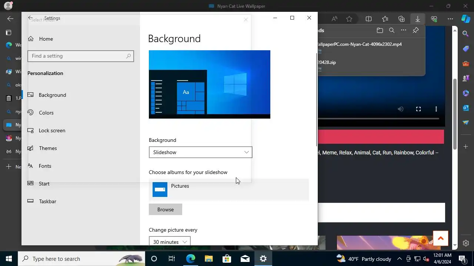Screen dimensions: 474x266
Task: Open Task View on the taskbar
Action: [172, 259]
